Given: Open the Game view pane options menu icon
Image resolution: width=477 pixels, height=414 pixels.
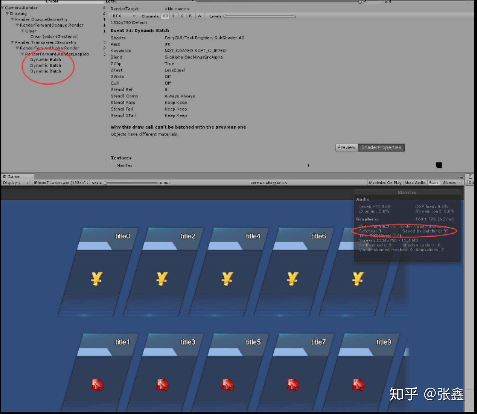Looking at the screenshot, I should point(460,177).
